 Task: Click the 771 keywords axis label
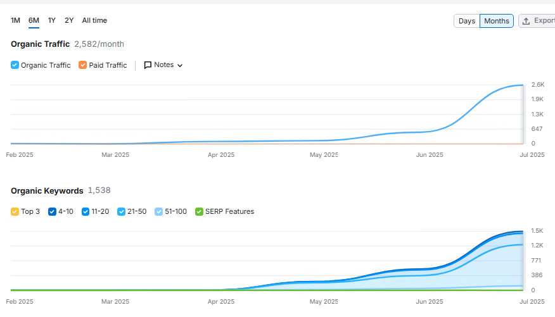(536, 261)
